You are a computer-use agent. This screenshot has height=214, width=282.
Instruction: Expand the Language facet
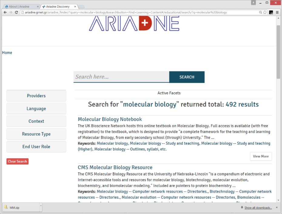(x=36, y=109)
